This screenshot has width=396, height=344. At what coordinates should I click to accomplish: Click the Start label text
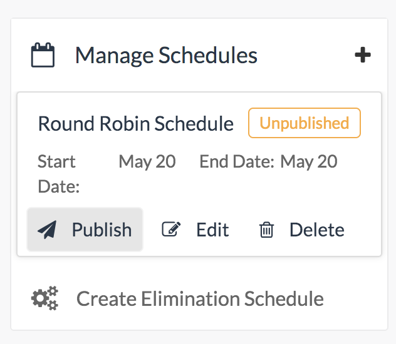56,161
